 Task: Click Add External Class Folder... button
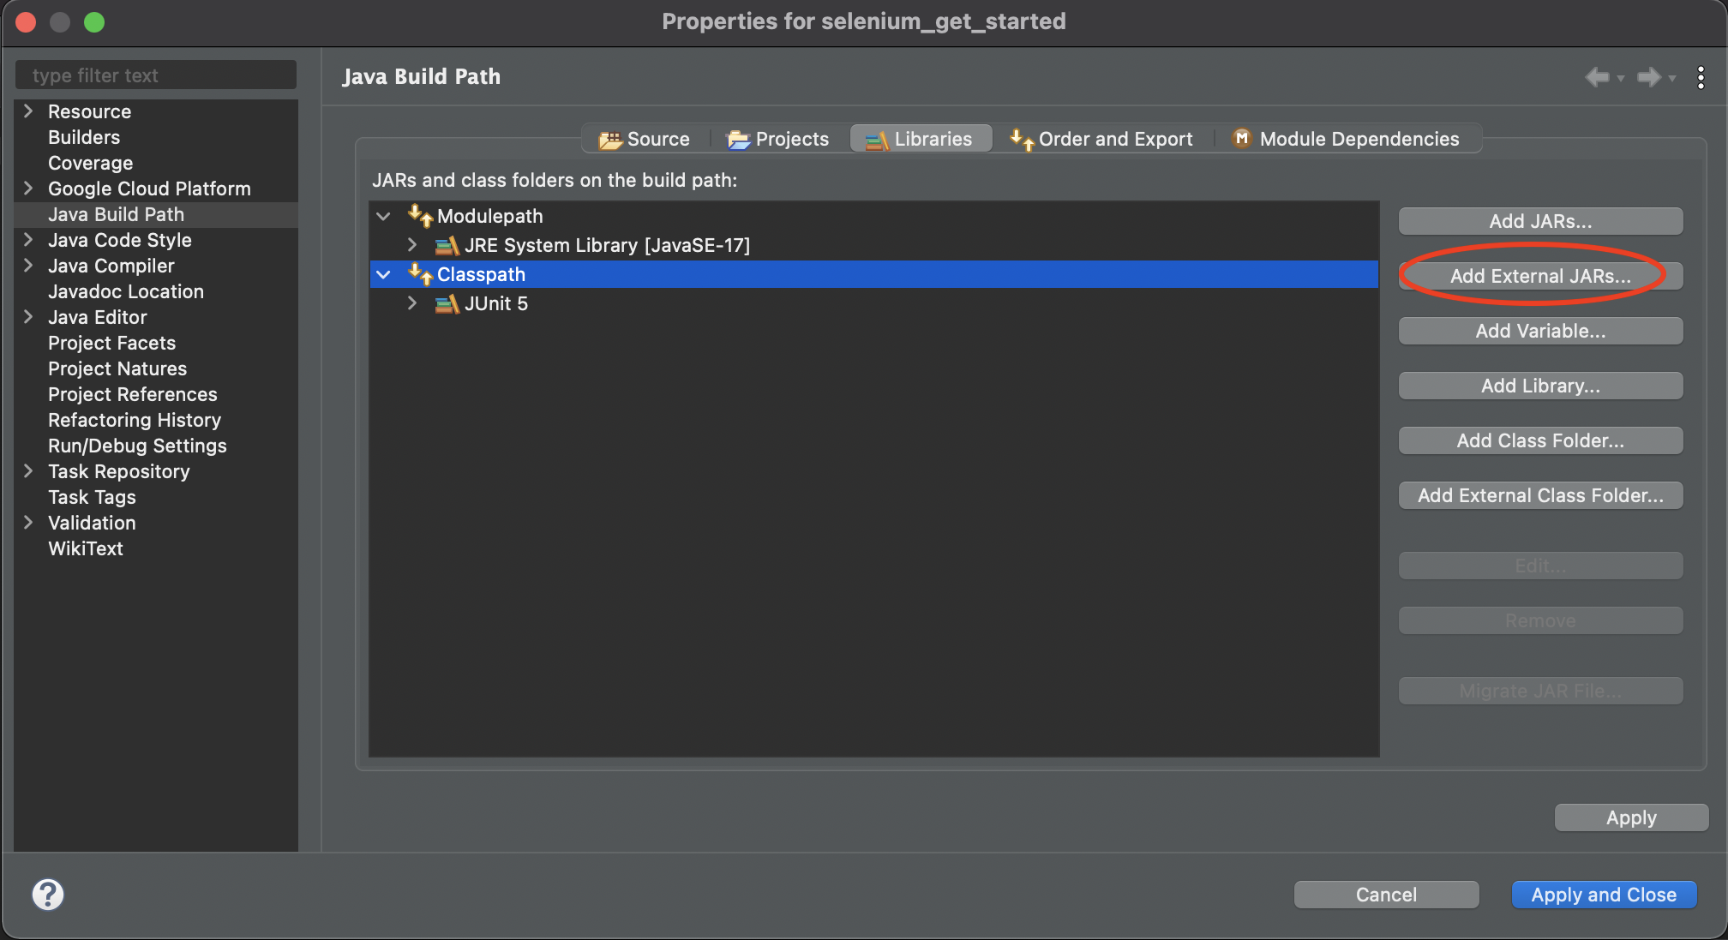click(1540, 495)
